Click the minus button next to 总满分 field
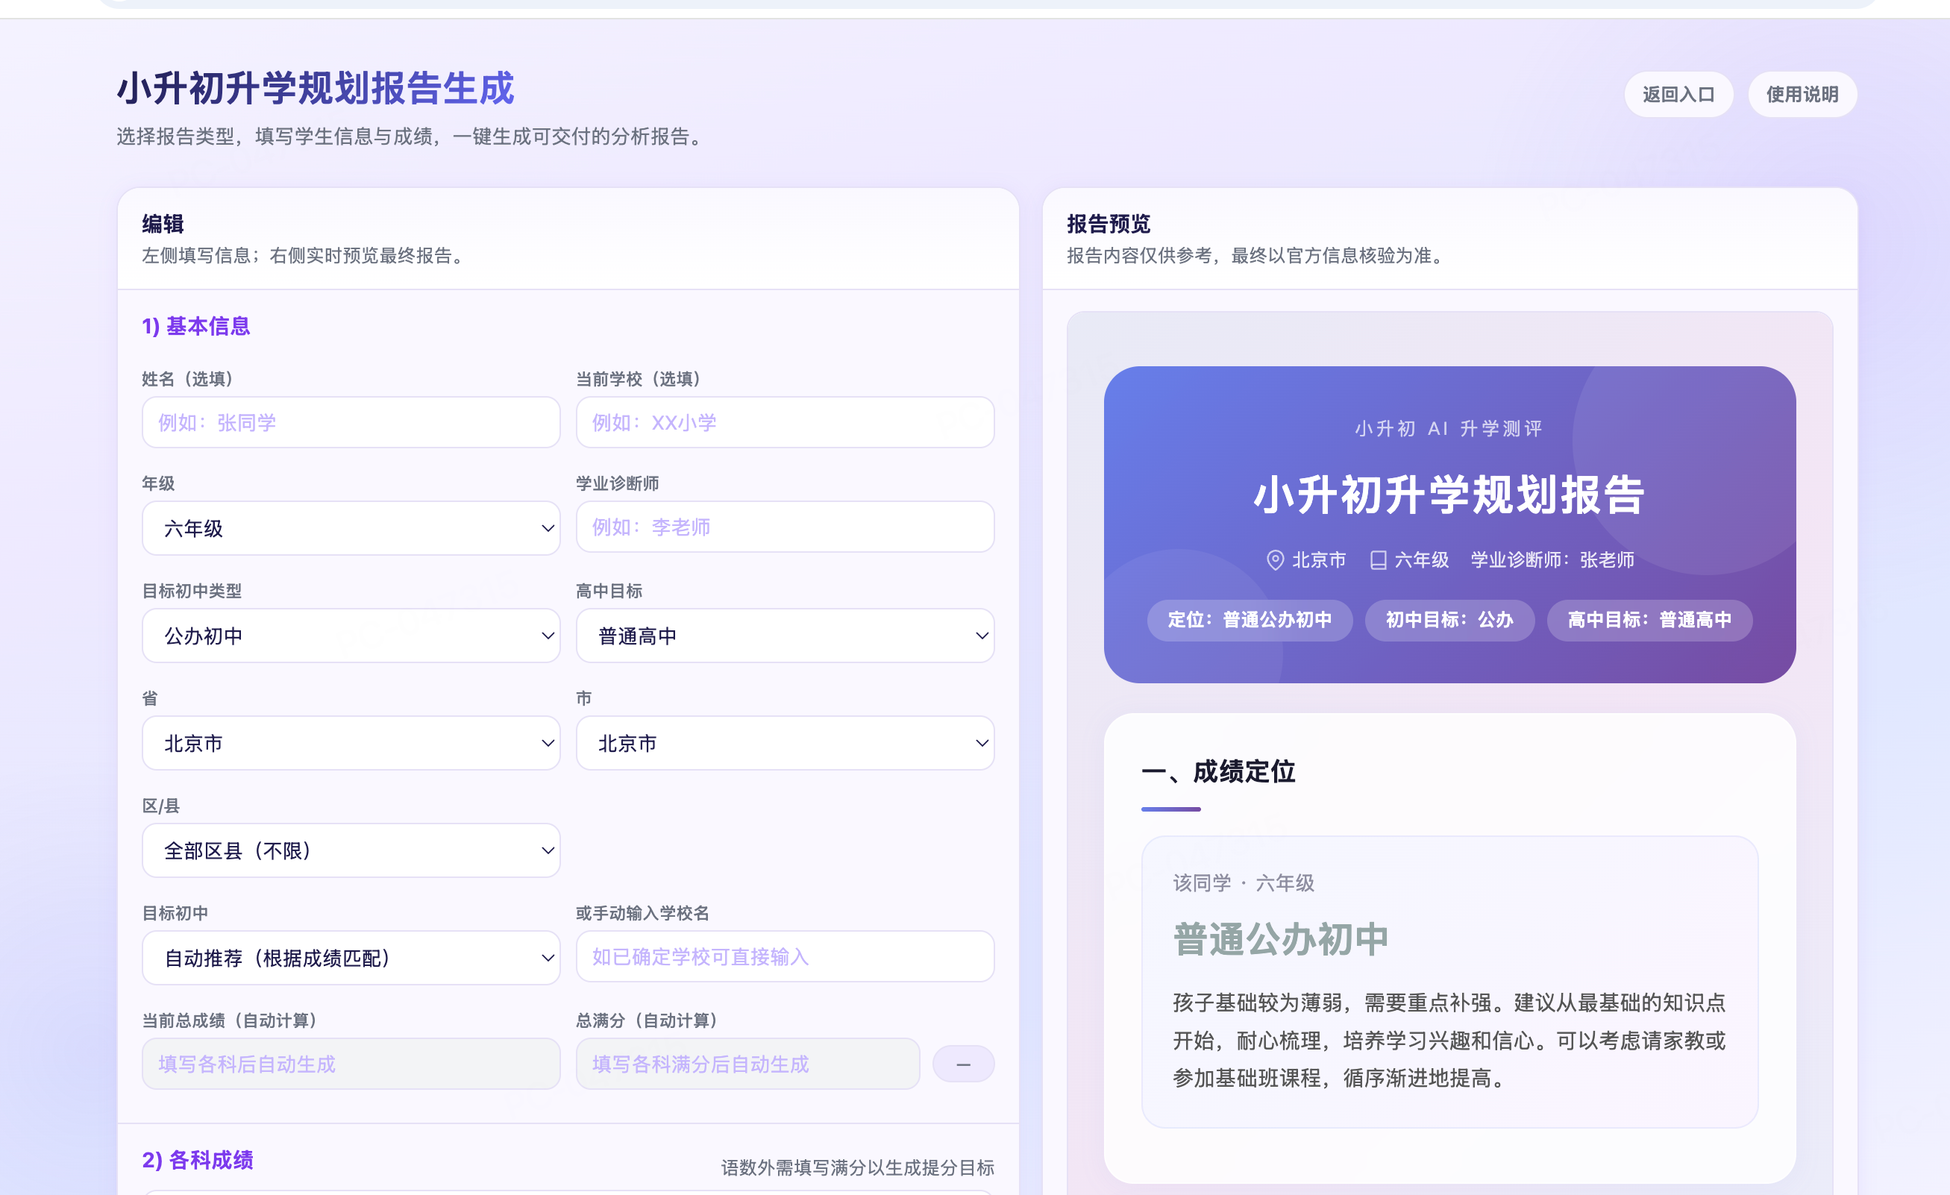This screenshot has height=1195, width=1950. click(x=963, y=1064)
